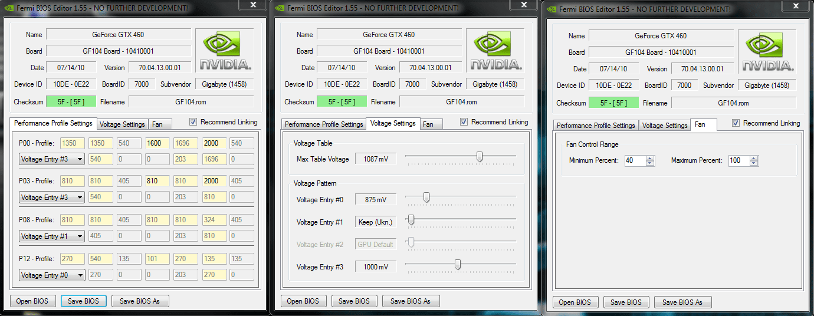This screenshot has width=814, height=316.
Task: Click the Minimum Percent field showing 40
Action: coord(635,160)
